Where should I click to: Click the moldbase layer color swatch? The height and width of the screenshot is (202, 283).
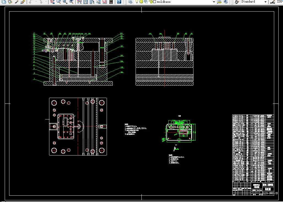pyautogui.click(x=155, y=2)
